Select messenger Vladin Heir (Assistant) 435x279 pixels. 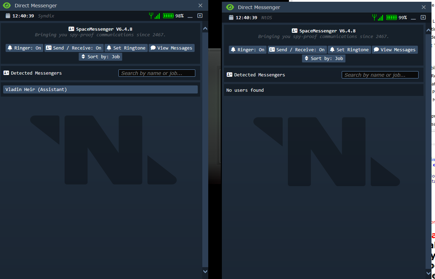pyautogui.click(x=100, y=90)
